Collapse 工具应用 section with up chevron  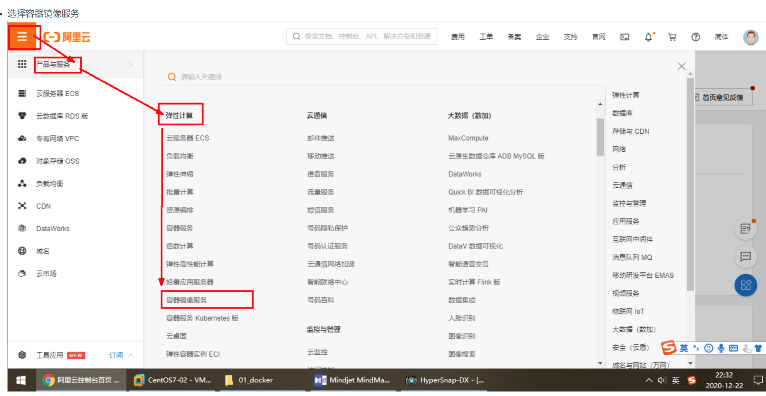[x=131, y=355]
